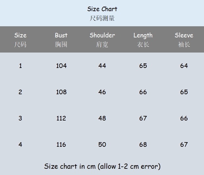Click size 4 in the Size column
204x175 pixels.
(20, 144)
